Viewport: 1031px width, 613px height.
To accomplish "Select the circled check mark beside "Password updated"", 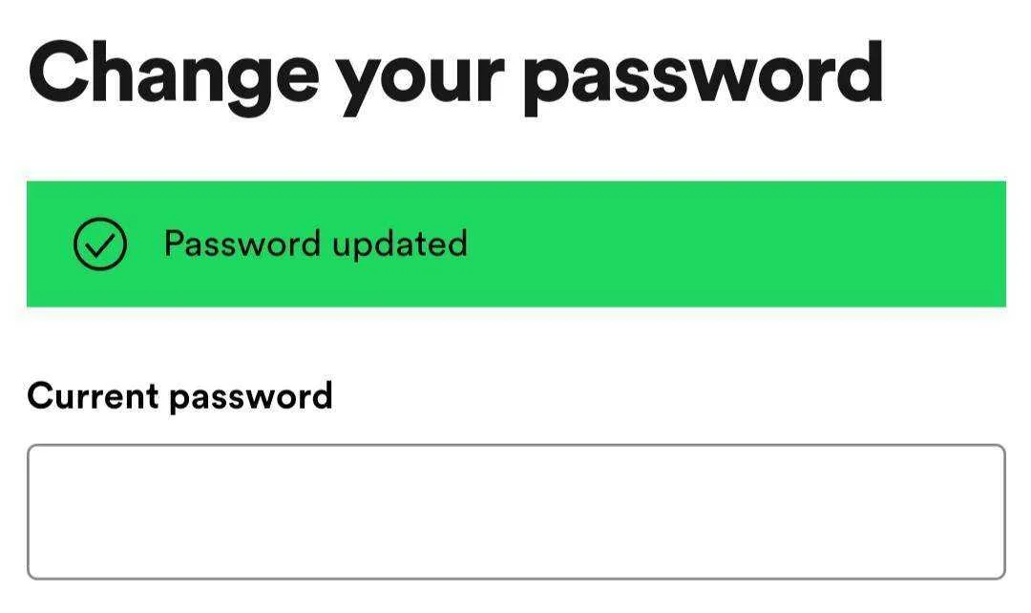I will [x=100, y=244].
